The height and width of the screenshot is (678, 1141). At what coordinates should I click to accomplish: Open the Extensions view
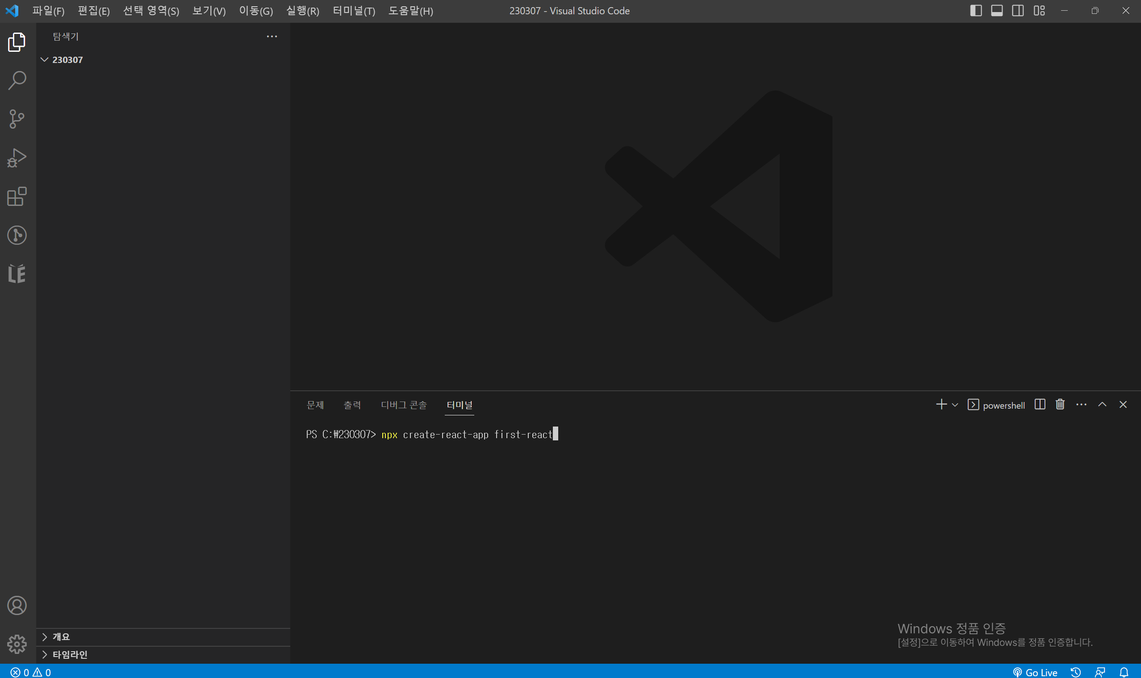pos(17,197)
